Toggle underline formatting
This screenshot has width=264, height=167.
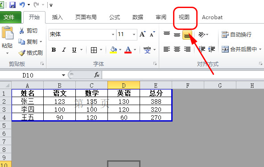tap(74, 50)
